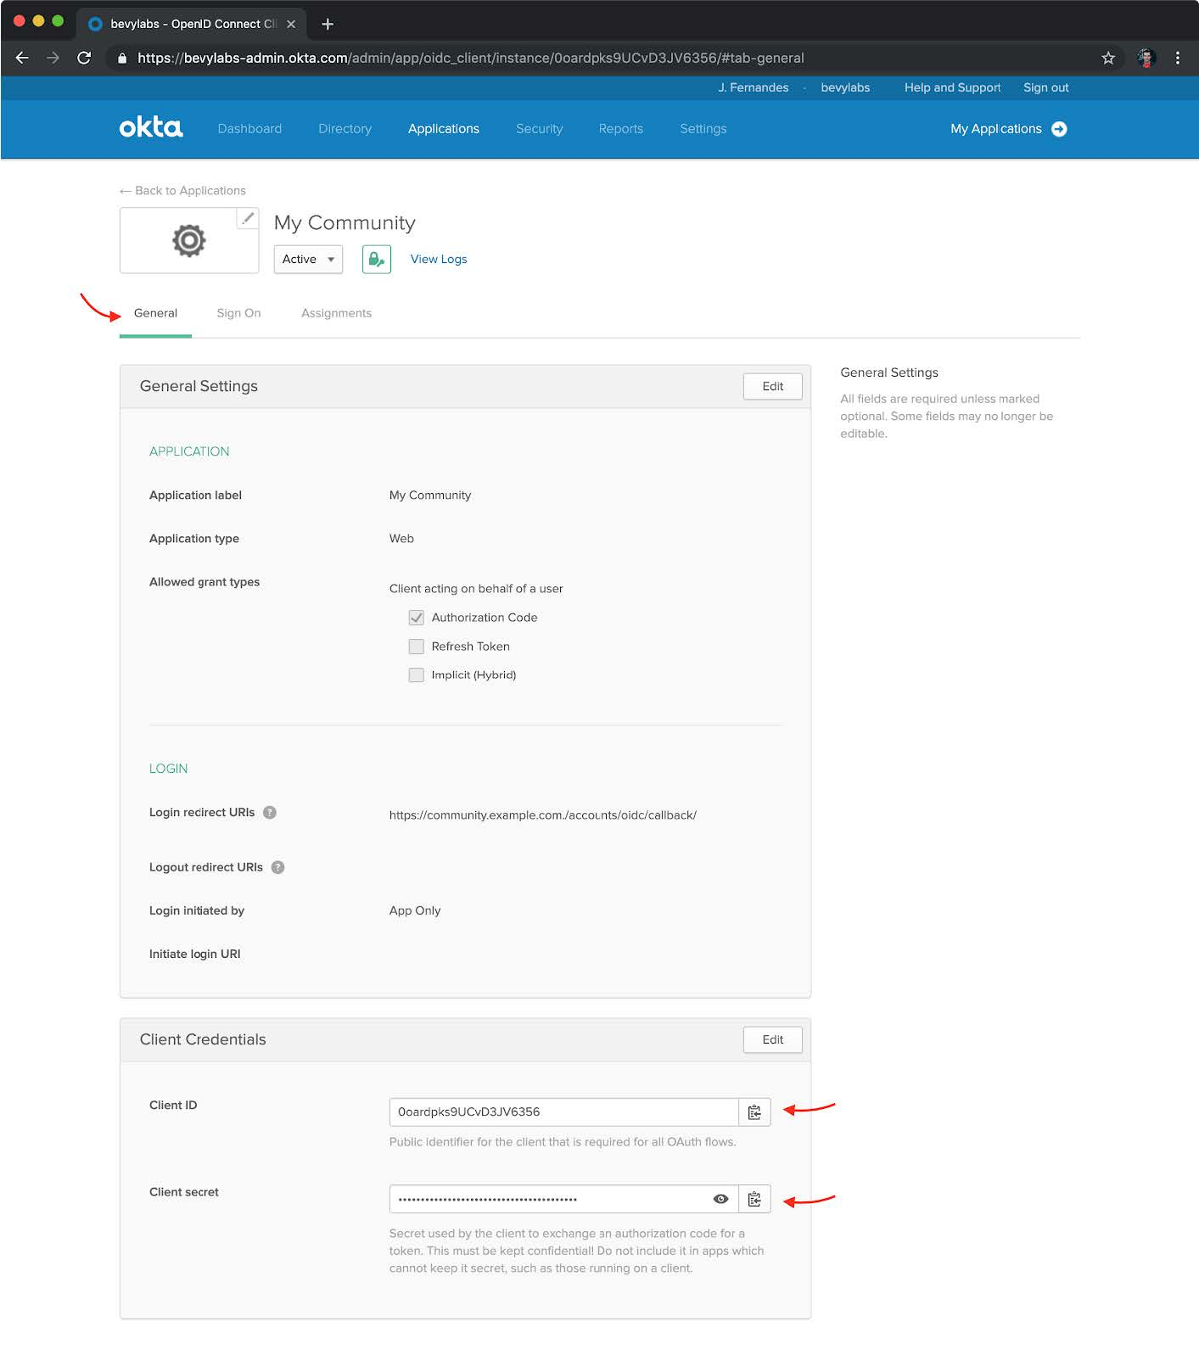This screenshot has height=1355, width=1199.
Task: Edit the app logo pencil icon
Action: [x=248, y=218]
